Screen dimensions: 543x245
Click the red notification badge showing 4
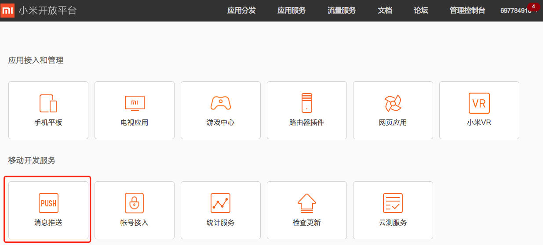[x=533, y=7]
